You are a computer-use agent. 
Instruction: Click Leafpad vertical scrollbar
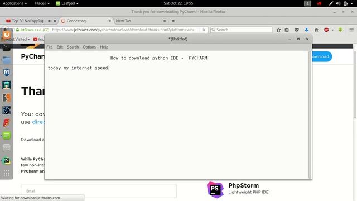310,115
